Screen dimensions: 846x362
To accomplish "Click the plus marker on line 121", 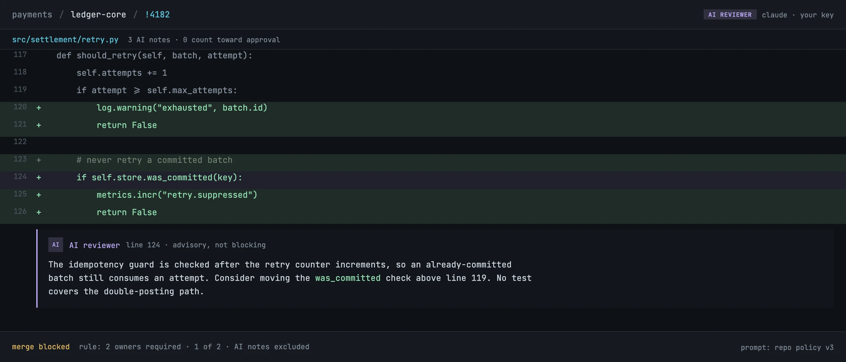I will click(x=39, y=125).
